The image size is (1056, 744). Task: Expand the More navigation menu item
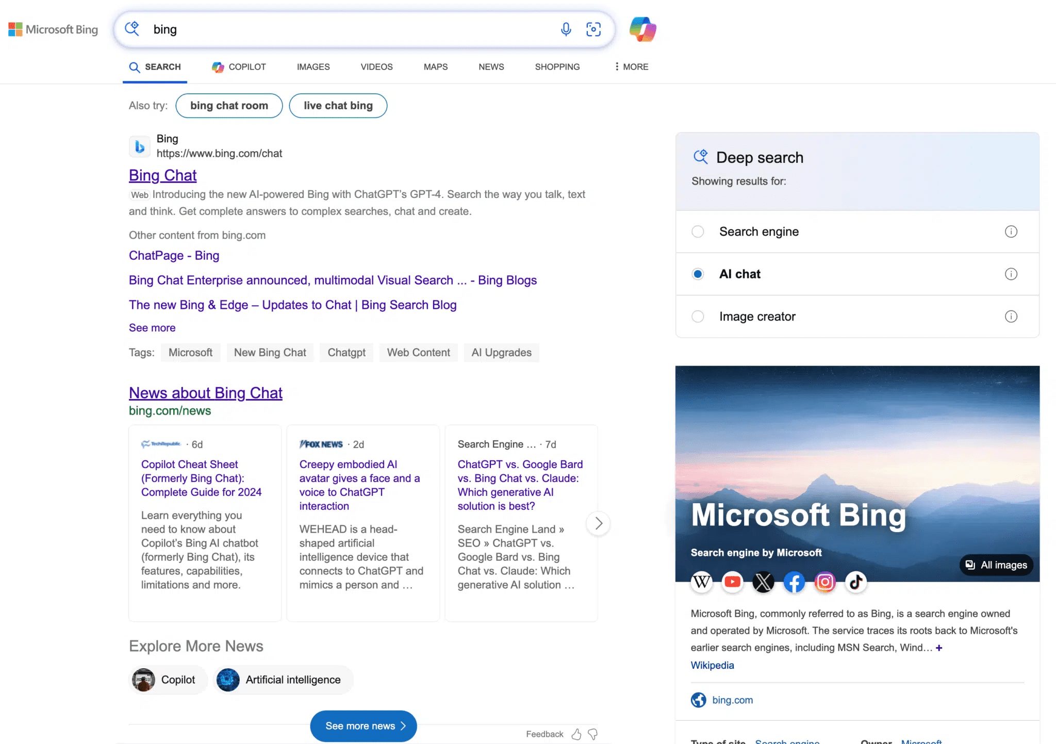[630, 66]
